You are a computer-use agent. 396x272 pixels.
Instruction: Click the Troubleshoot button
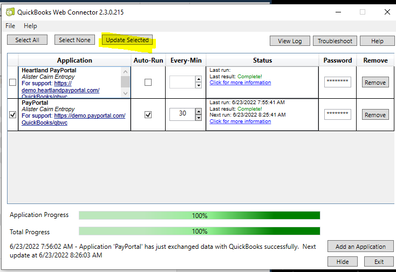(x=335, y=41)
